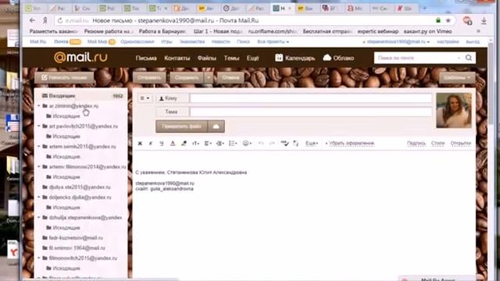Open the 'Темы' menu item
Viewport: 500px width, 281px height.
231,58
